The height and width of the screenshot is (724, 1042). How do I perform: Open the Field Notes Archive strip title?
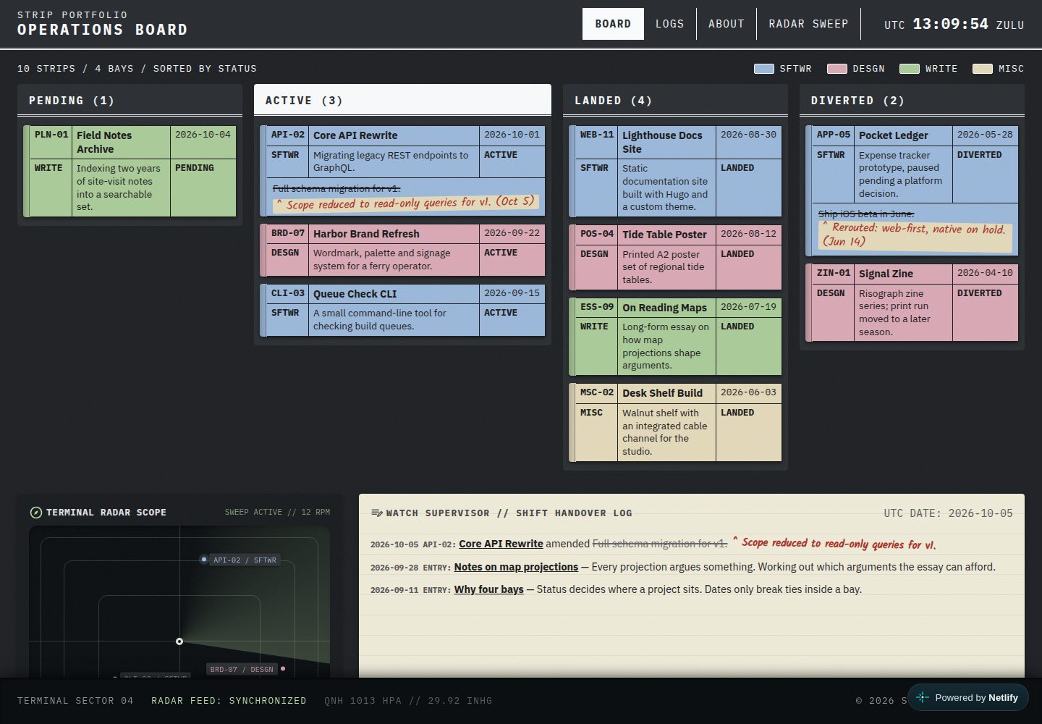(x=104, y=142)
